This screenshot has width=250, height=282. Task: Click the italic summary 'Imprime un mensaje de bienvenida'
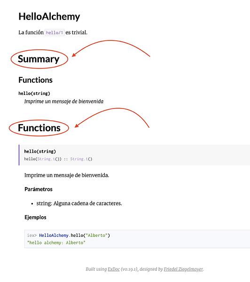pos(64,102)
